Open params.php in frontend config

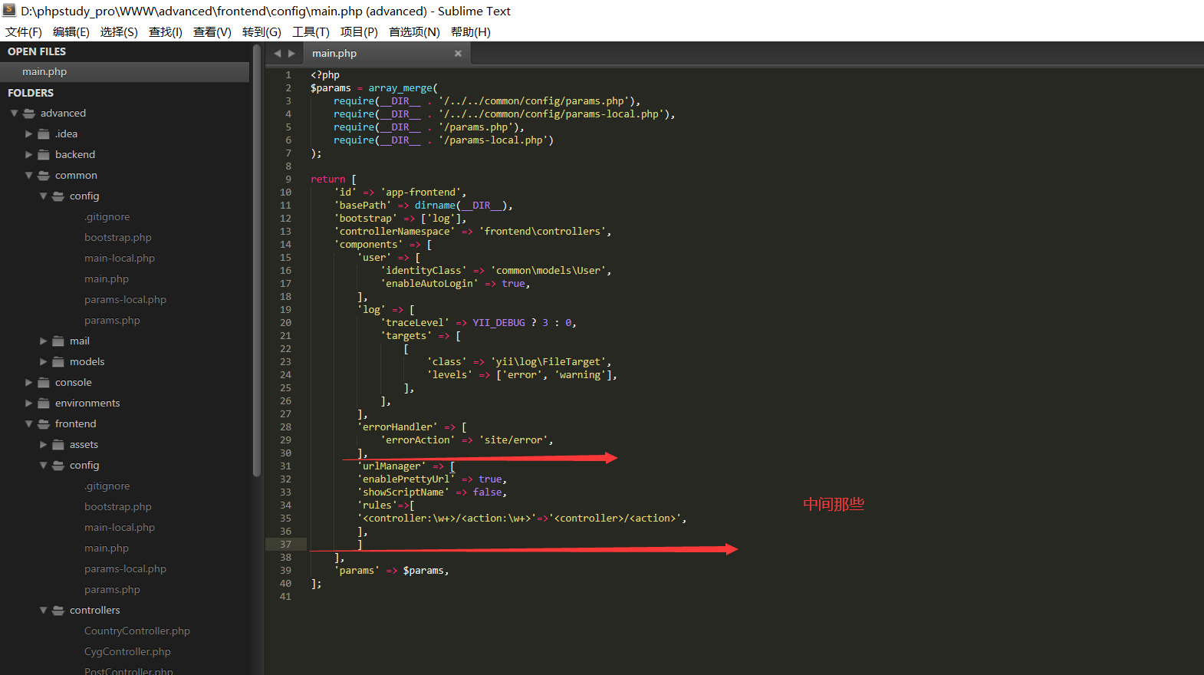point(112,589)
